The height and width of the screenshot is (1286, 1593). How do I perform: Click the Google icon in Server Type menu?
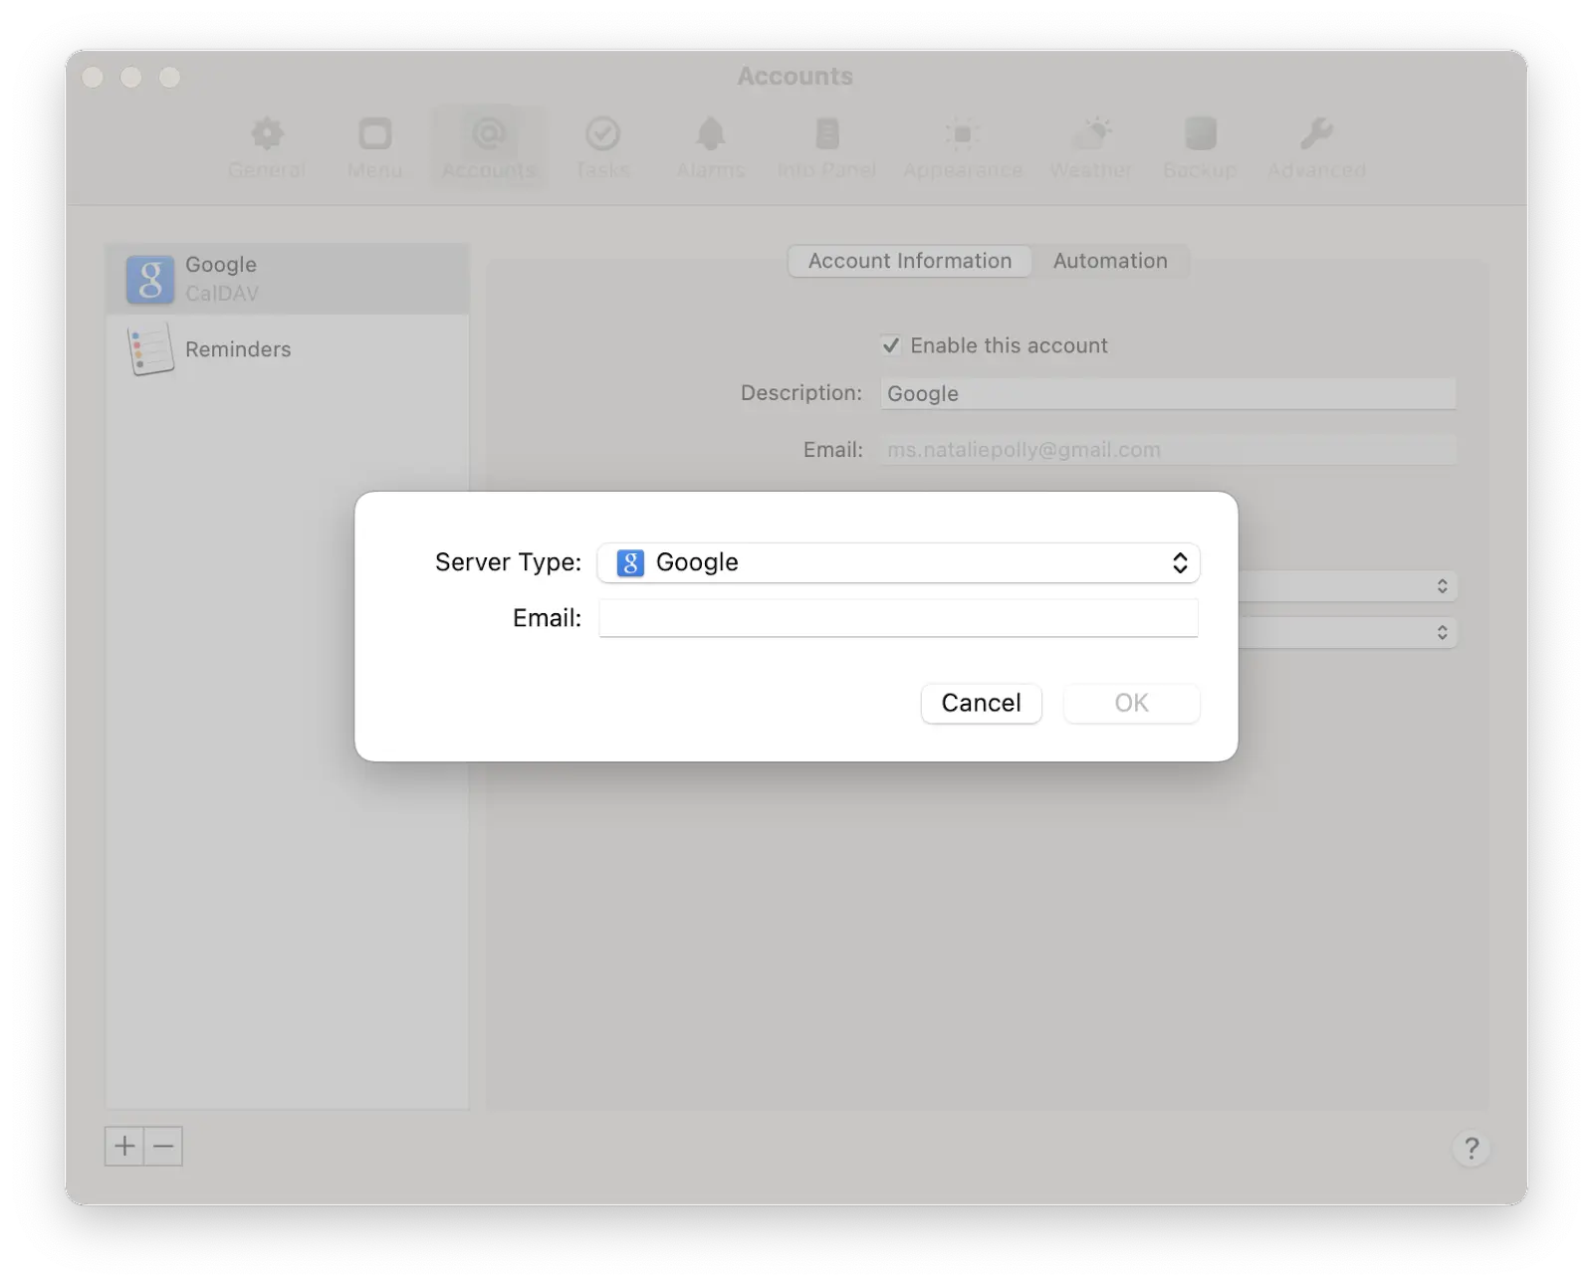point(630,562)
